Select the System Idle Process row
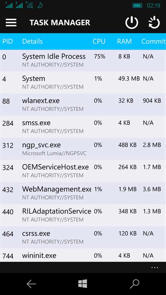166x295 pixels. [x=83, y=60]
